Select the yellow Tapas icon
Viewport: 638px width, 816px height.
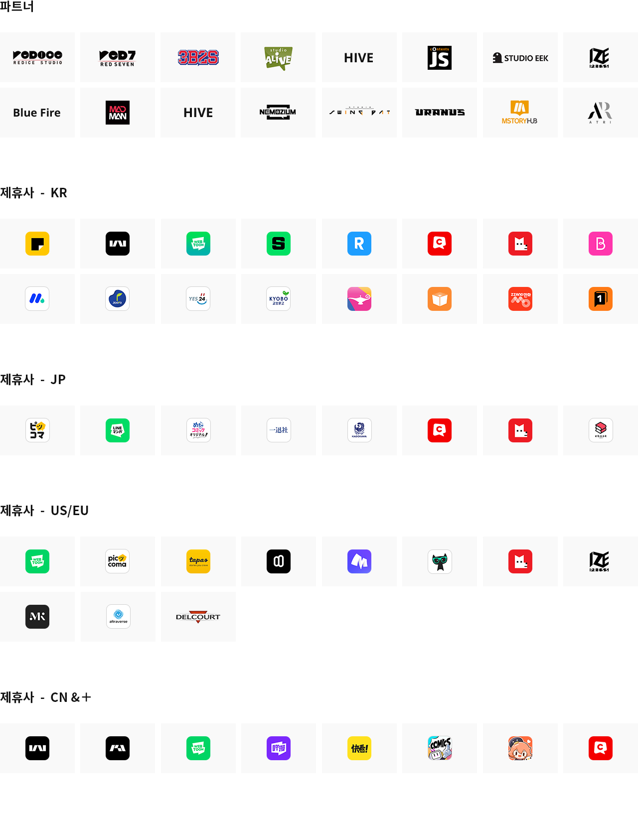(x=198, y=561)
